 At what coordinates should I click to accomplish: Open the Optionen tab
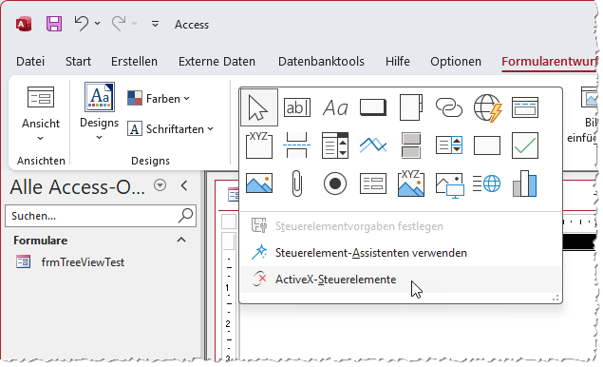pos(456,61)
